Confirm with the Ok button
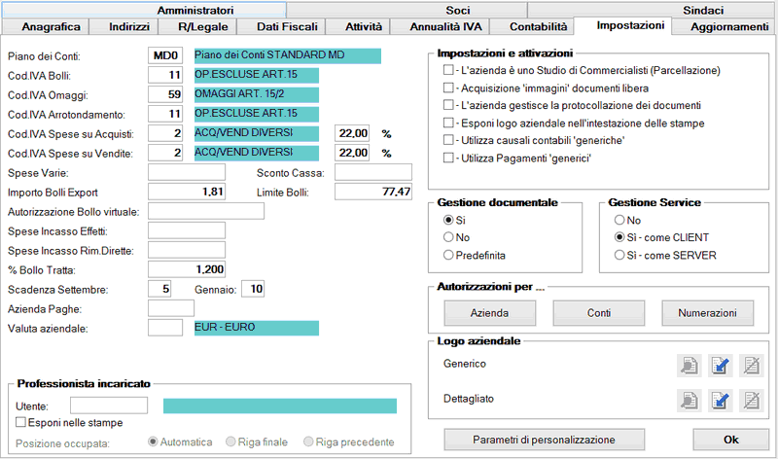This screenshot has height=459, width=778. point(731,440)
